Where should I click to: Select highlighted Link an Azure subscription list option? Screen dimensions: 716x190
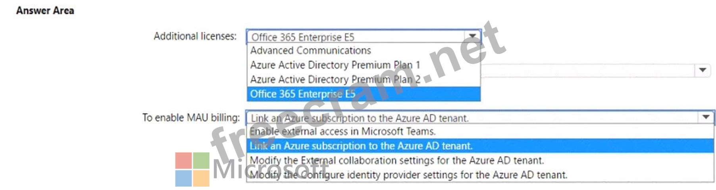(x=361, y=146)
